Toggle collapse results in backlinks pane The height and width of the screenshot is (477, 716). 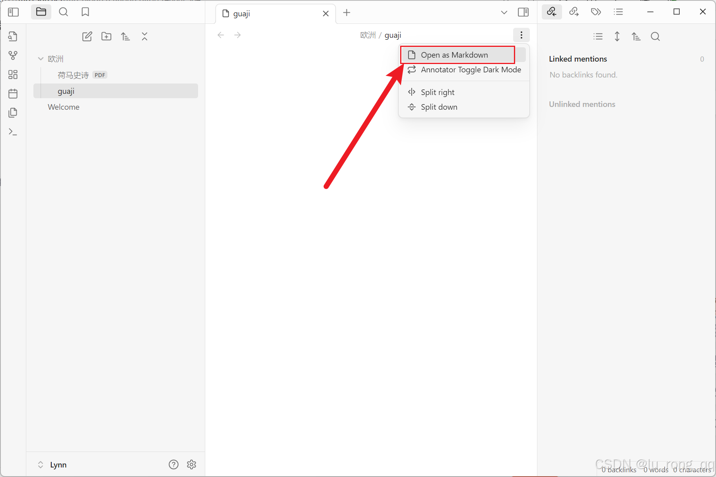click(598, 37)
